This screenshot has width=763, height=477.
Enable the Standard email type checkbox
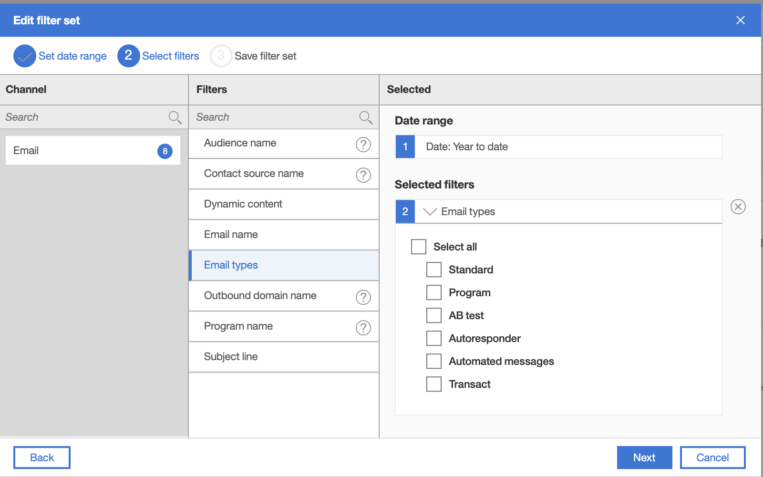434,270
